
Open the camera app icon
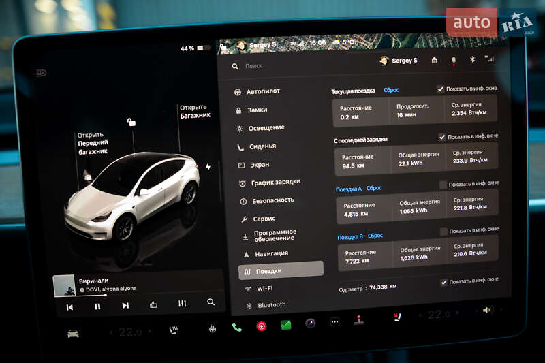coord(311,323)
